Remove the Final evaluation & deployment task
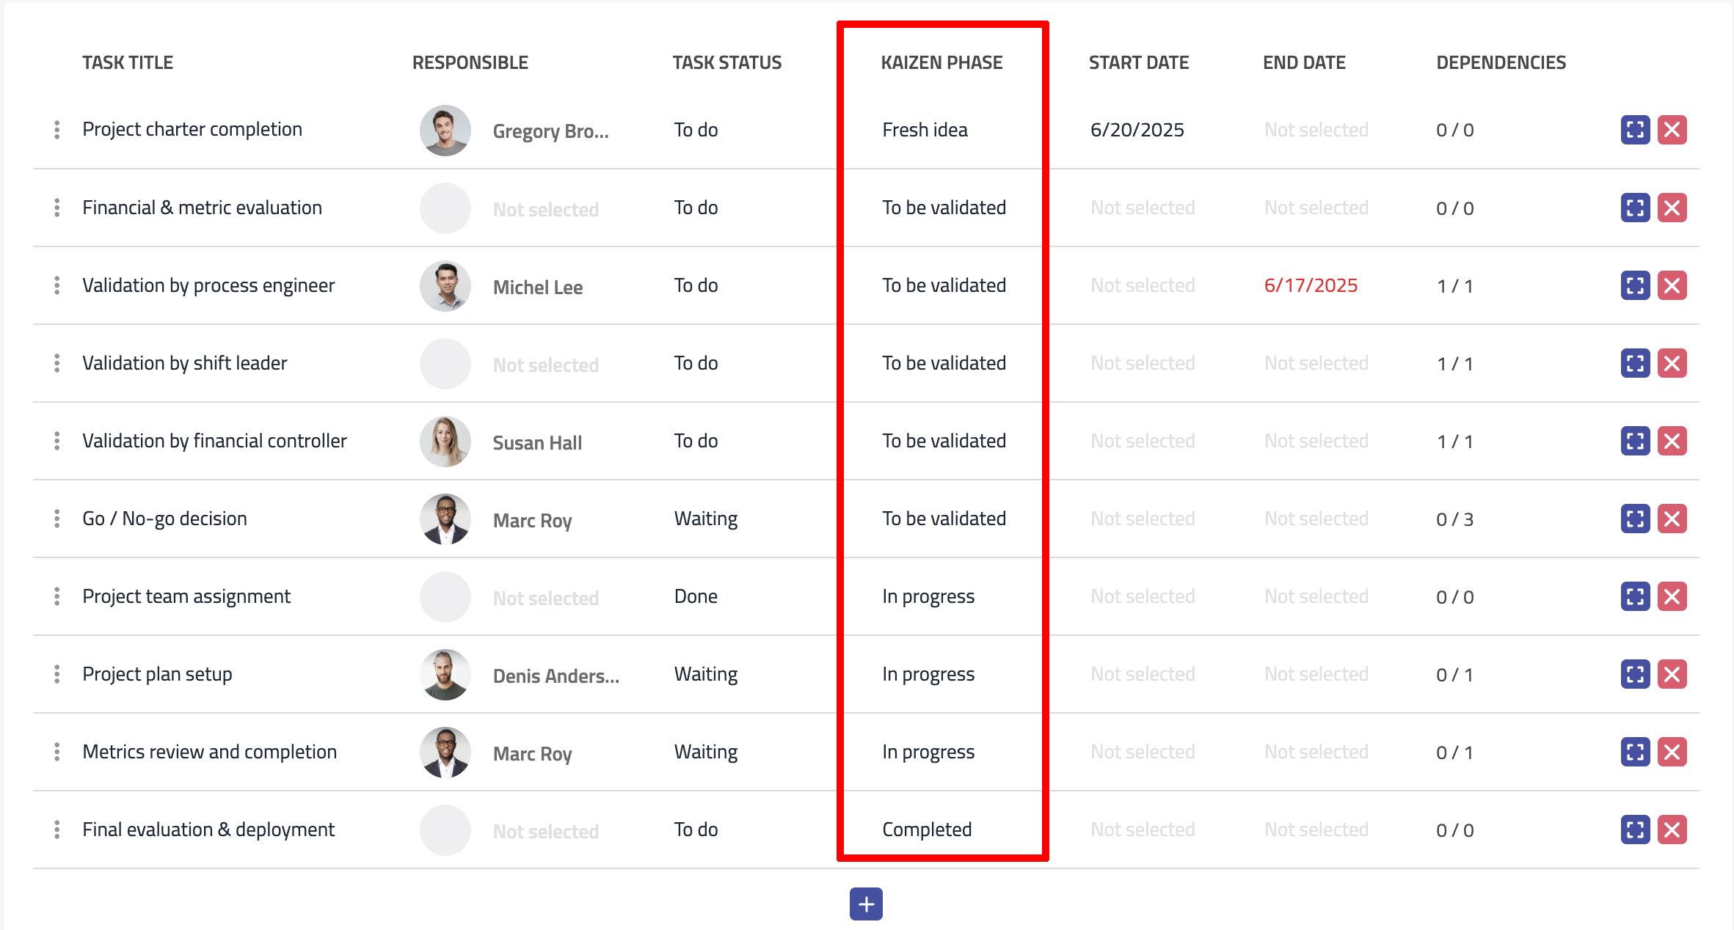The height and width of the screenshot is (930, 1734). pos(1672,830)
